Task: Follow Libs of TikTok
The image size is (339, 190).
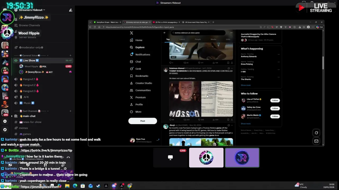Action: [x=275, y=100]
